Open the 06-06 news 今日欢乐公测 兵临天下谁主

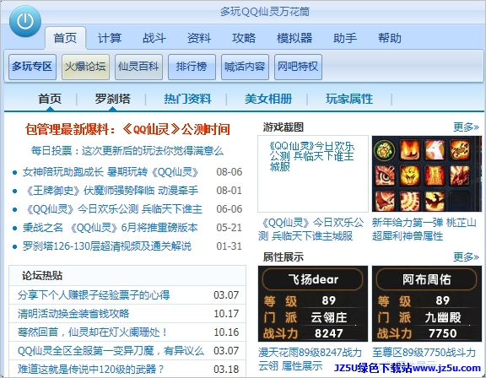click(112, 209)
